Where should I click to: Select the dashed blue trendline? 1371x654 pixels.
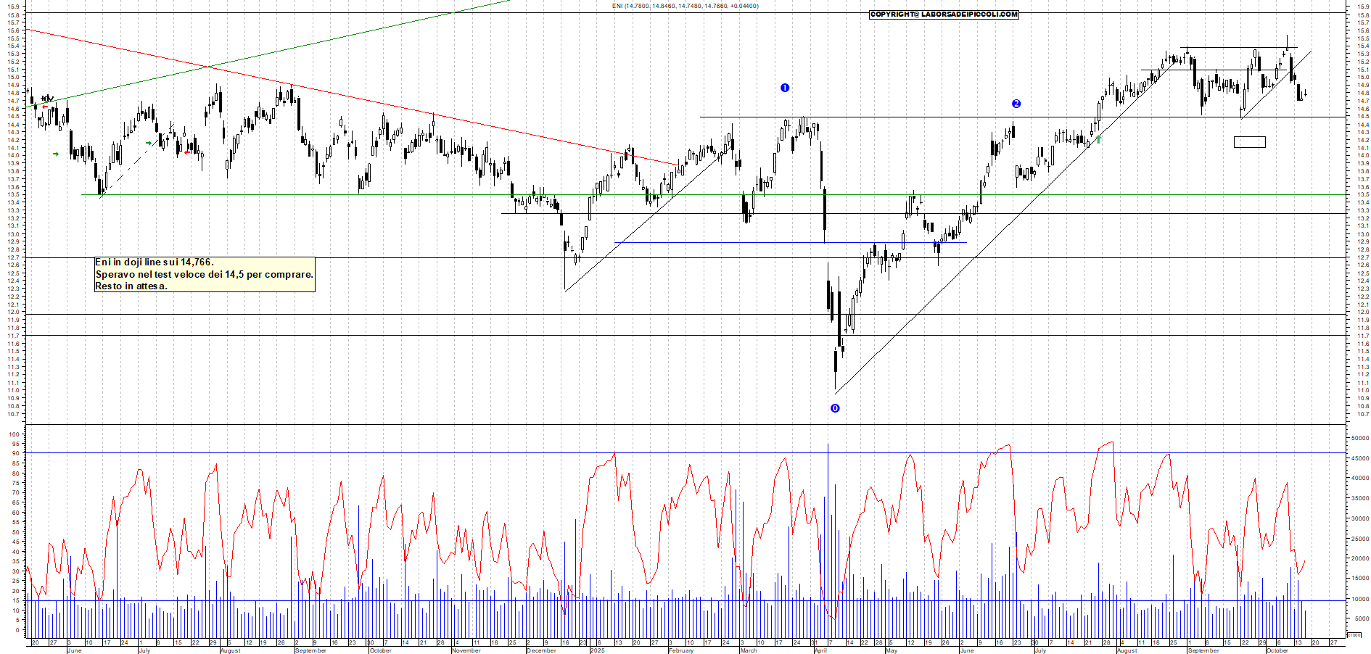click(x=138, y=160)
